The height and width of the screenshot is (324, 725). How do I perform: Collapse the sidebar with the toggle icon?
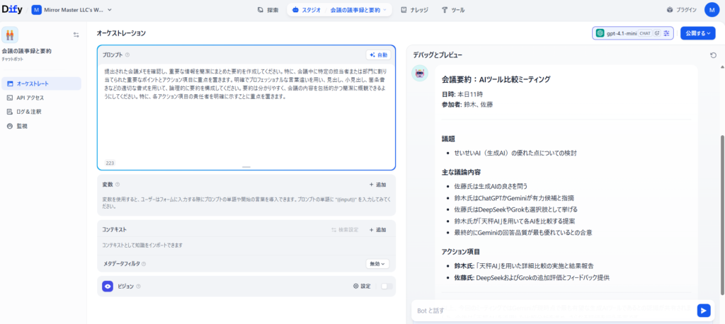pyautogui.click(x=76, y=35)
